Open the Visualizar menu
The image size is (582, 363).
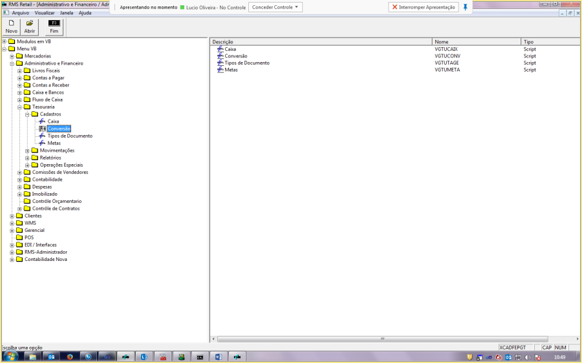(x=45, y=13)
